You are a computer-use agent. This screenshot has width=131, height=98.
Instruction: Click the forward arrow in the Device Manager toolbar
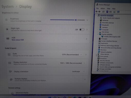(x=99, y=12)
